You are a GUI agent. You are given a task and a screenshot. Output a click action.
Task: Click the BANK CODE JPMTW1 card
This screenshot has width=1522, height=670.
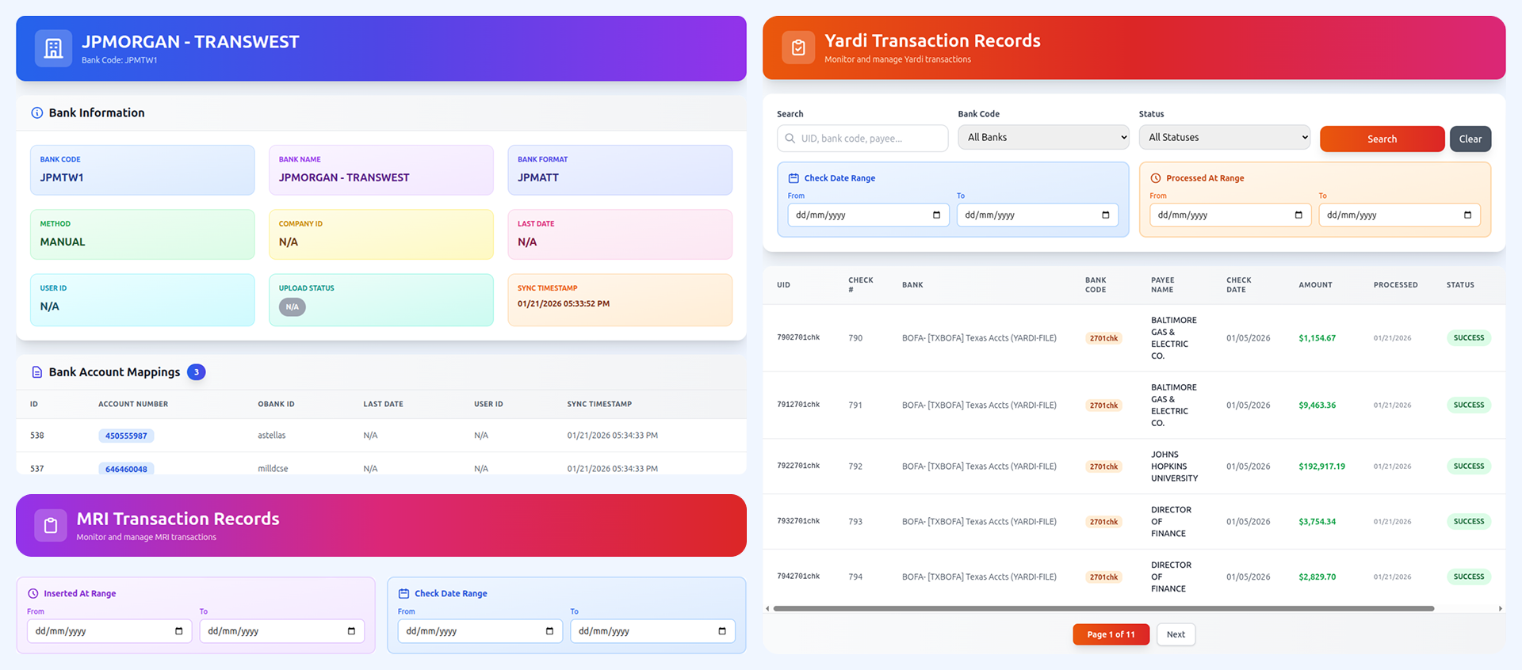(x=143, y=170)
